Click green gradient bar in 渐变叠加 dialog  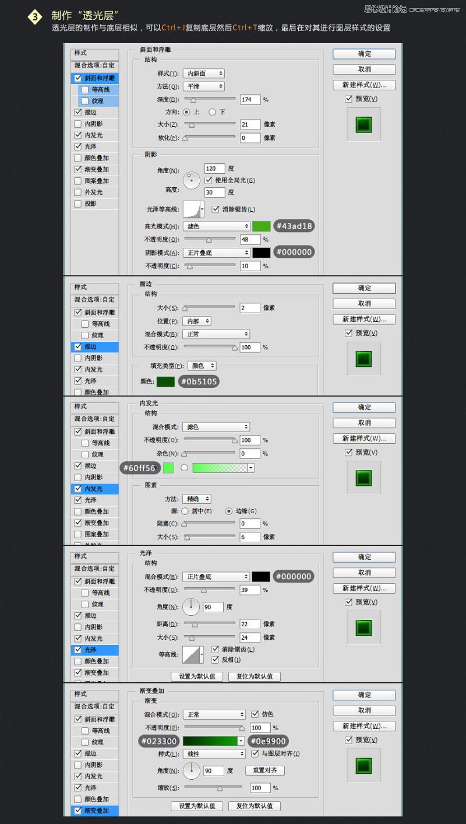pyautogui.click(x=210, y=741)
